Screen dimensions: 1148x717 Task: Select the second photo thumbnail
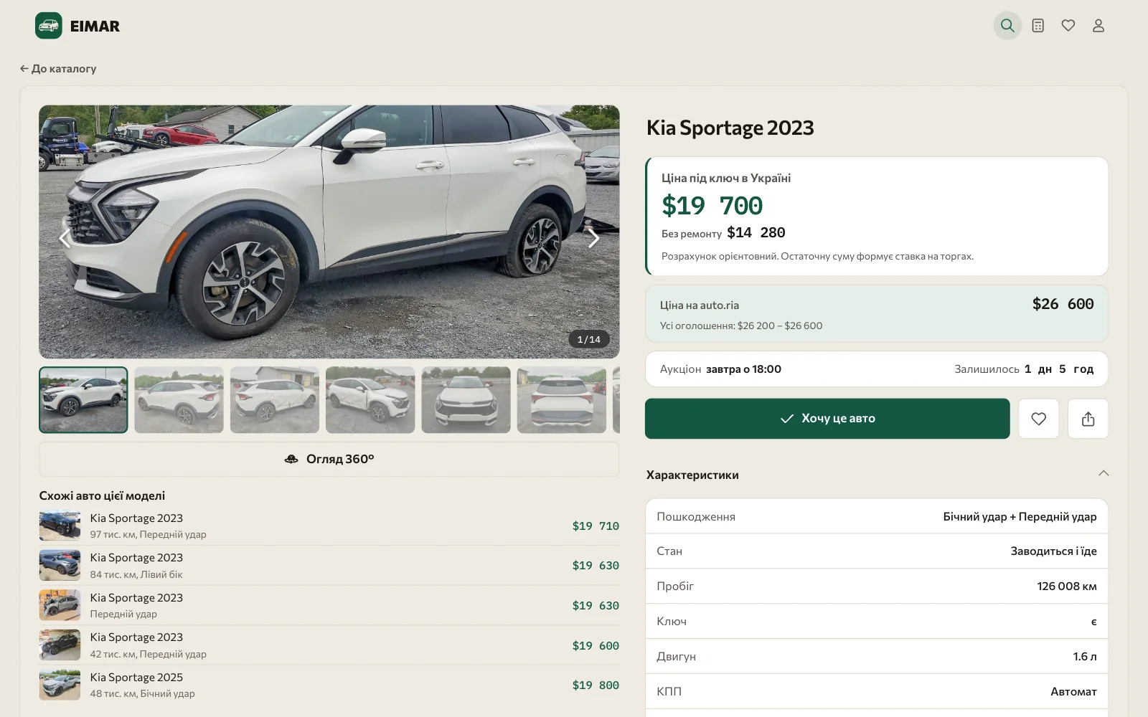tap(179, 400)
